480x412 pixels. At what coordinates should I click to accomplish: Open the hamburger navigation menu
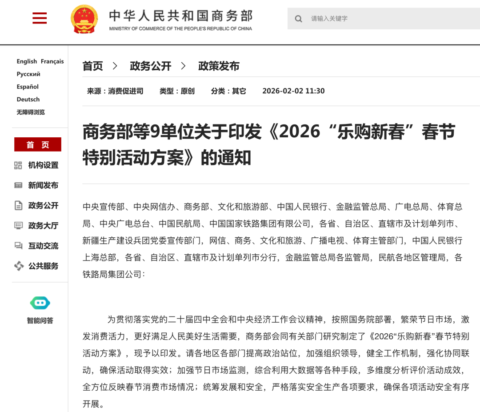coord(40,18)
